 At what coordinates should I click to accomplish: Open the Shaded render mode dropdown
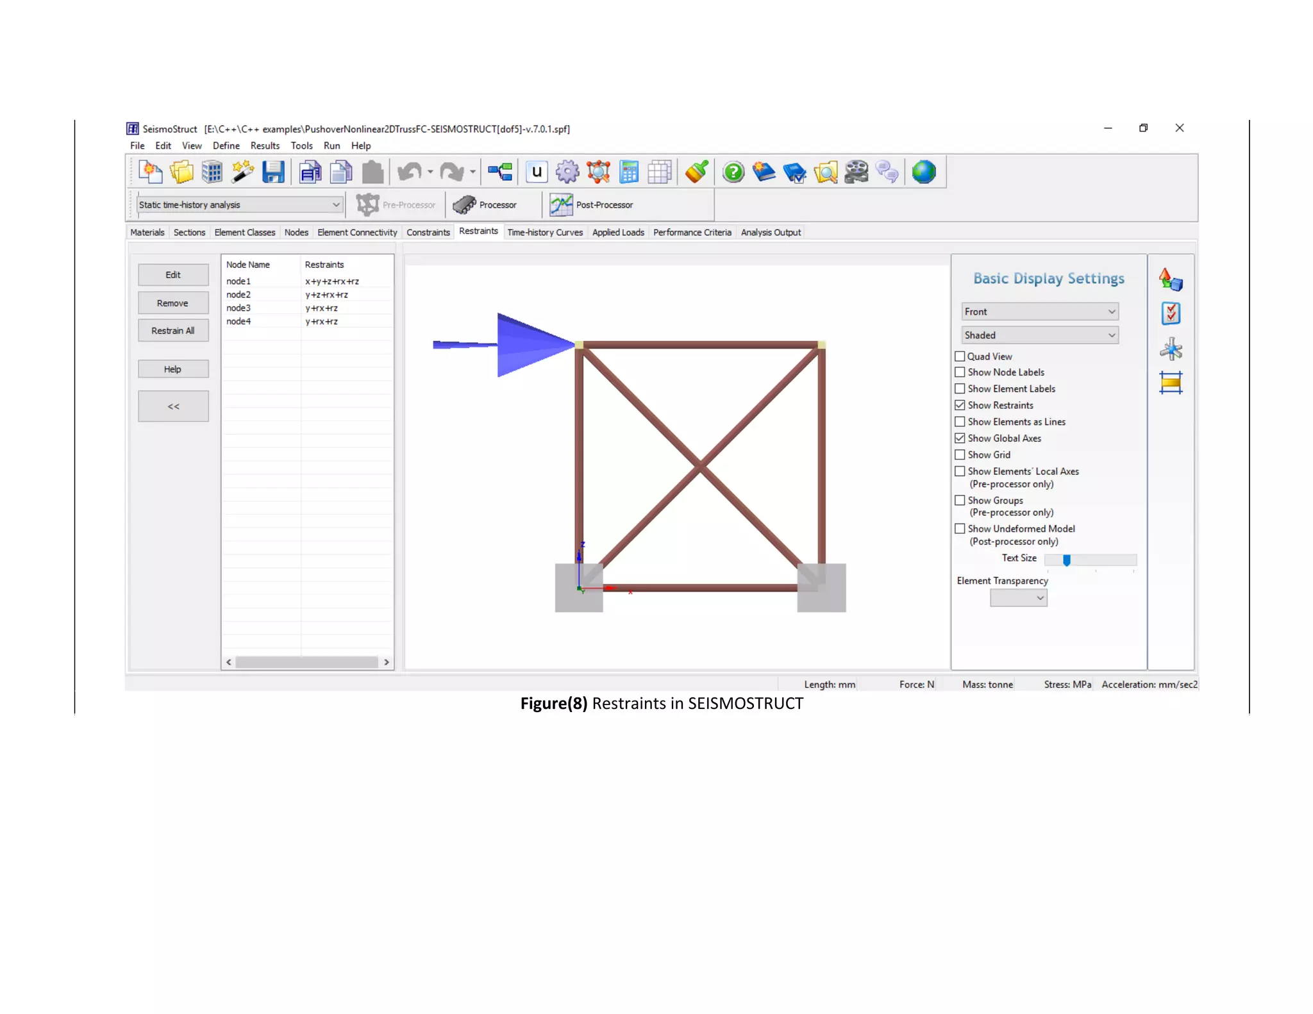[x=1039, y=335]
